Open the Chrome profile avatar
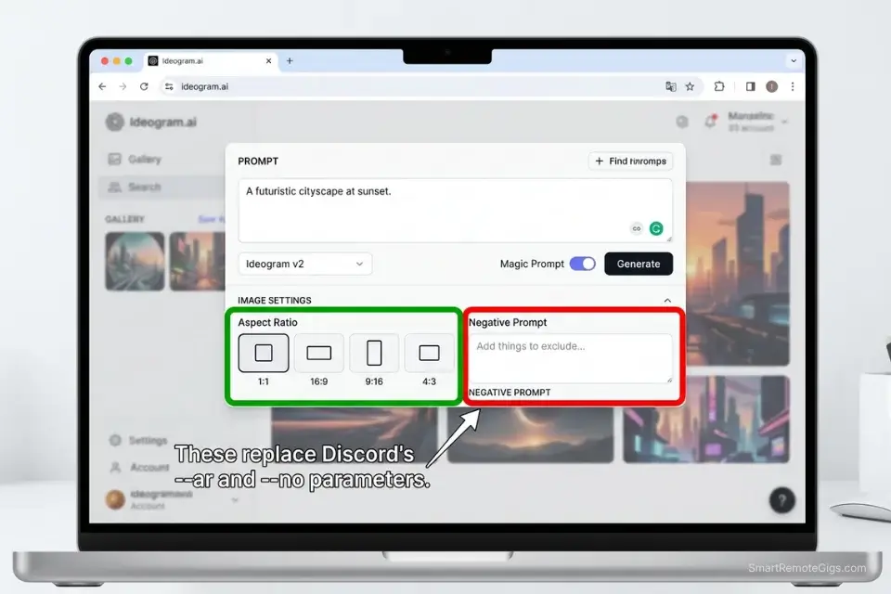 coord(771,86)
